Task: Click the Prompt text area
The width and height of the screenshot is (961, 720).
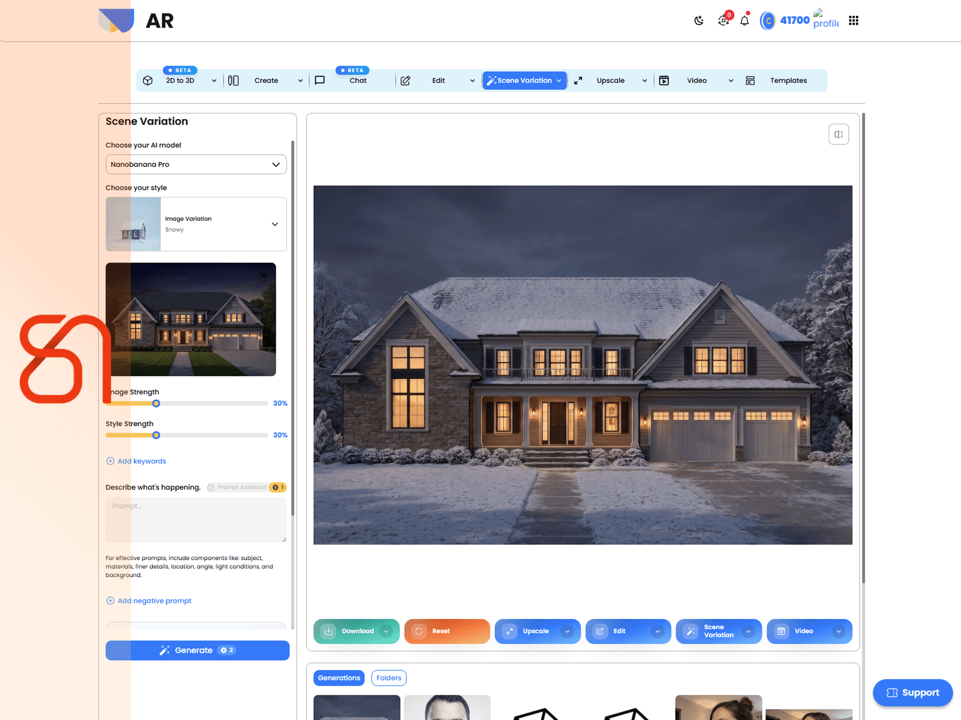Action: (196, 520)
